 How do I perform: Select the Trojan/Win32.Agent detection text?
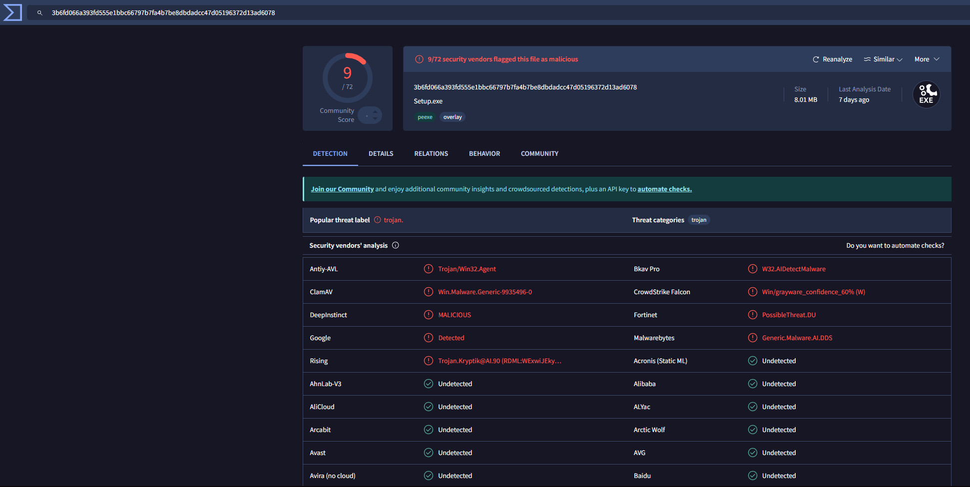click(467, 269)
